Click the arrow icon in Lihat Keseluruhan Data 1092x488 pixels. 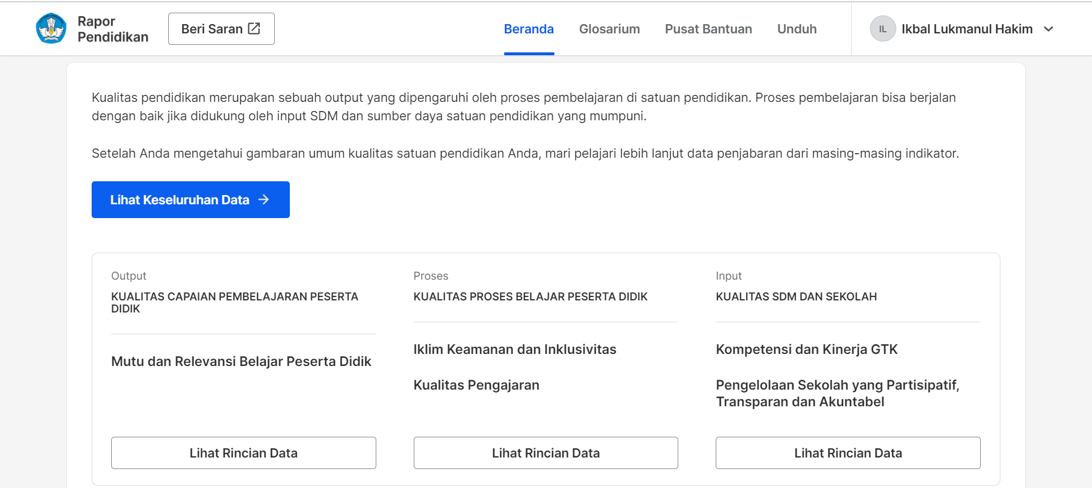click(x=264, y=200)
